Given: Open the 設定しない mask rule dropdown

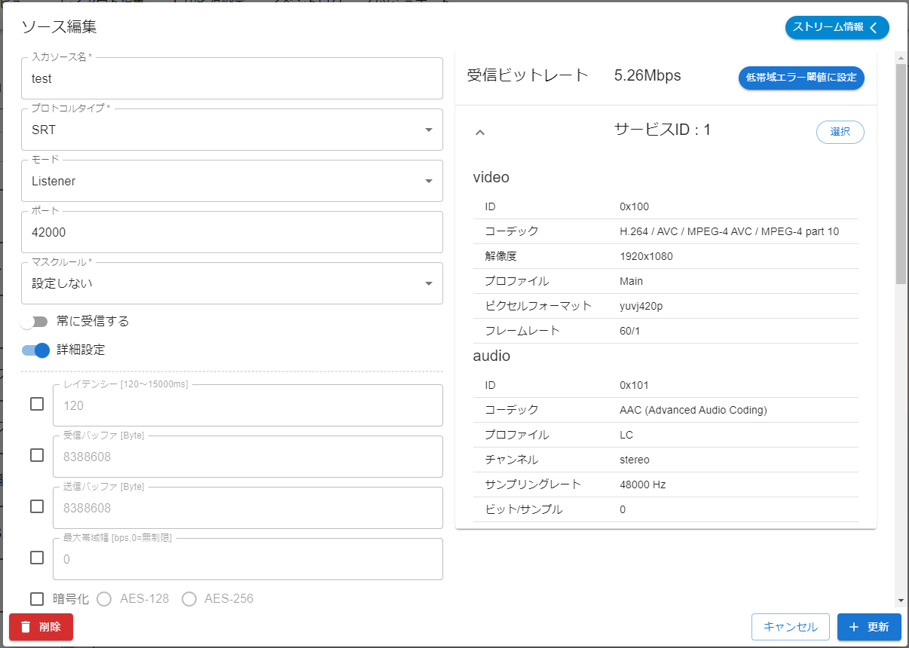Looking at the screenshot, I should [x=226, y=283].
